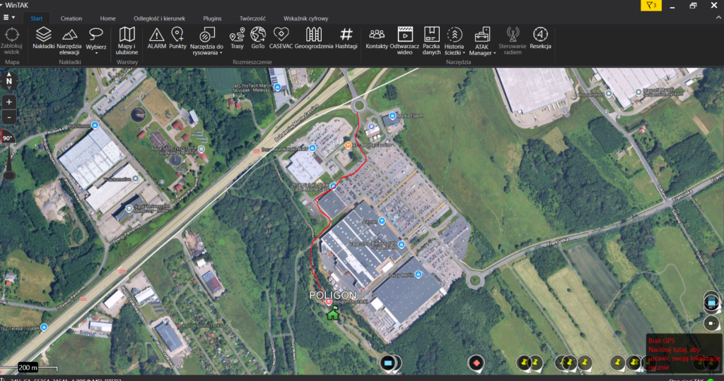Open Kontakty contacts list
Screen dimensions: 724x381
pos(377,39)
